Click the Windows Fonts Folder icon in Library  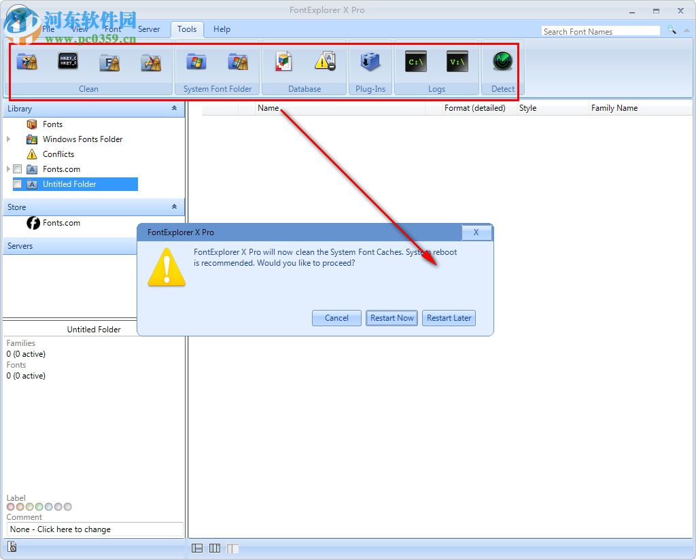32,139
